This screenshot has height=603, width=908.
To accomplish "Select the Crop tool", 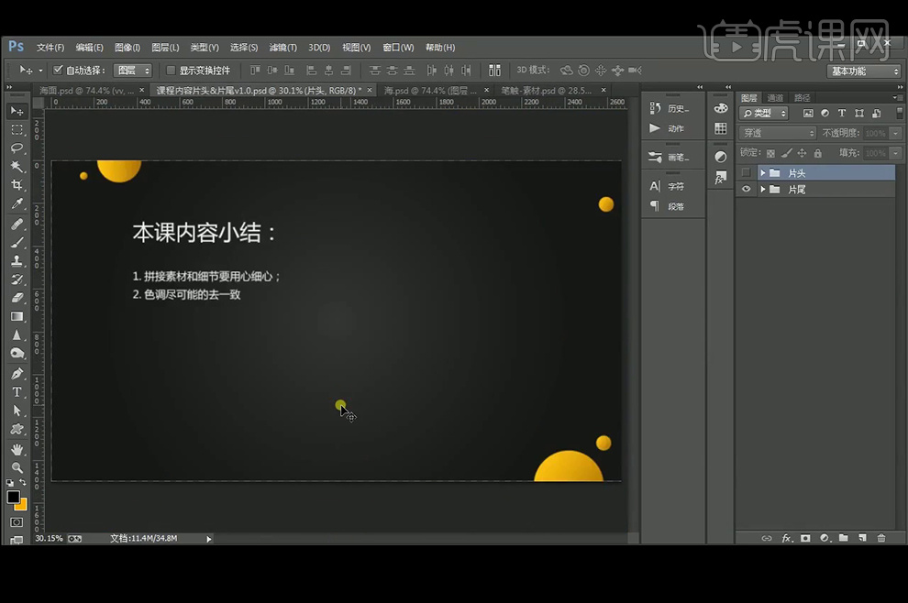I will [x=17, y=185].
